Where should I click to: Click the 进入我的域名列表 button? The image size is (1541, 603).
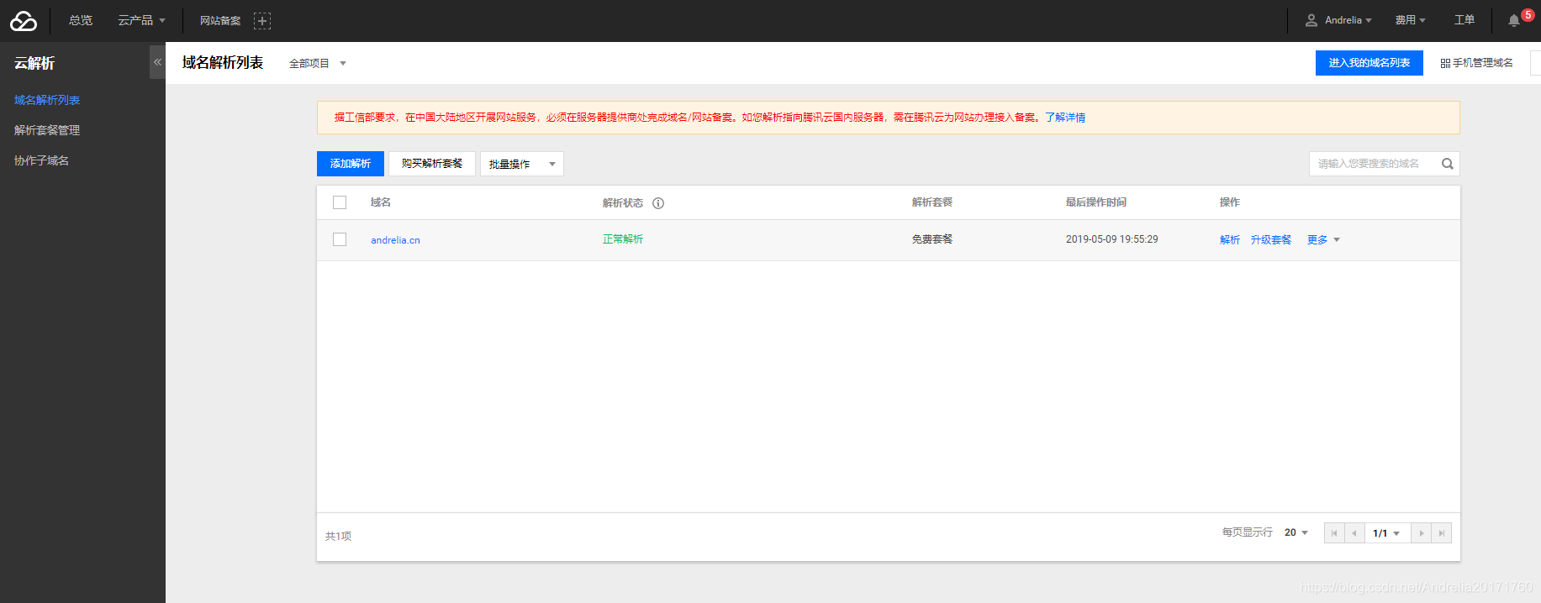click(1369, 63)
